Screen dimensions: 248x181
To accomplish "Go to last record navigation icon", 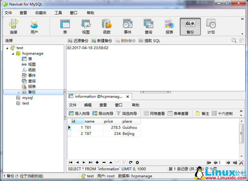I will coord(91,162).
